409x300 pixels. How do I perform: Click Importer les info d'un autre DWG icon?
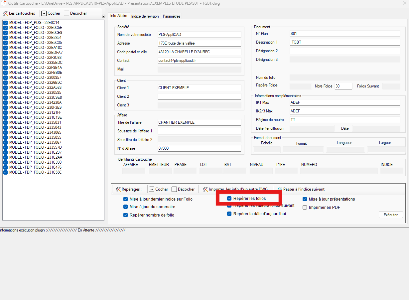point(205,189)
